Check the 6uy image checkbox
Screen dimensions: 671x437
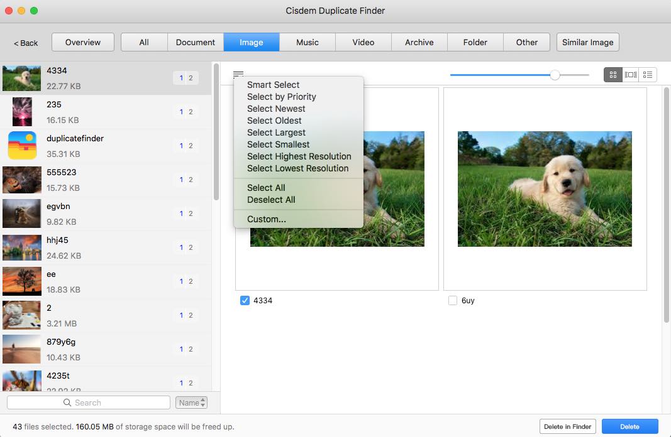pyautogui.click(x=453, y=300)
